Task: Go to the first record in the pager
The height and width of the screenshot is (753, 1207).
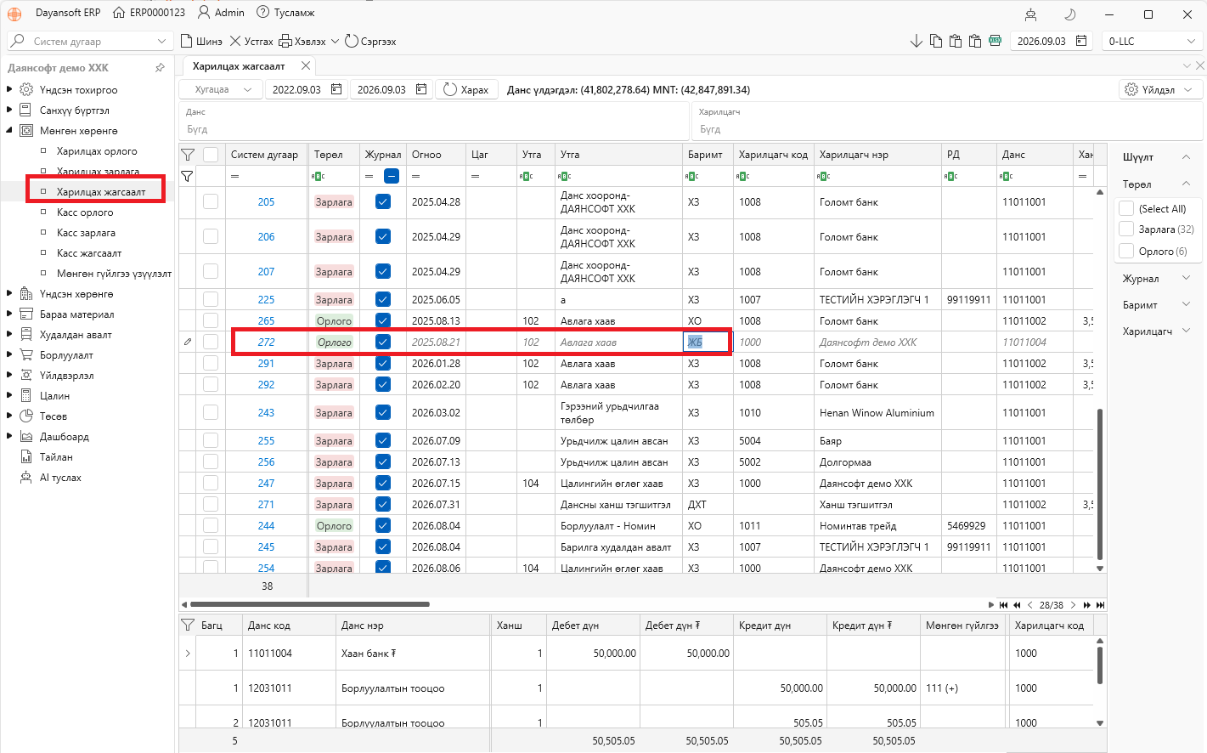Action: point(1003,605)
